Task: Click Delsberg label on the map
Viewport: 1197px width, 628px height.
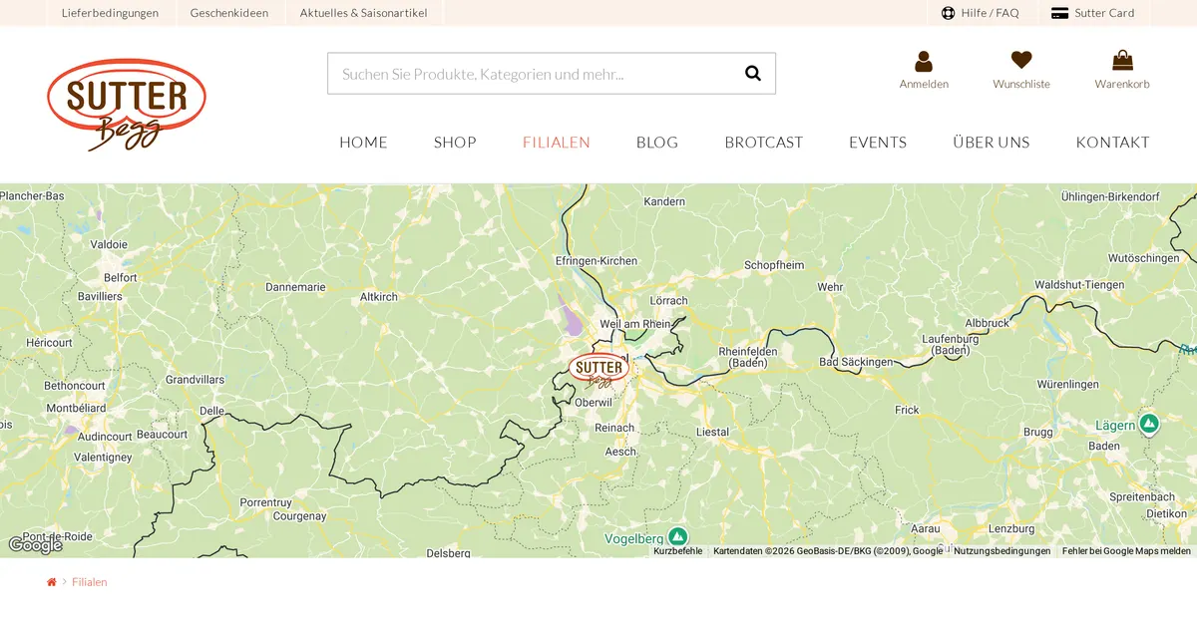Action: click(448, 553)
